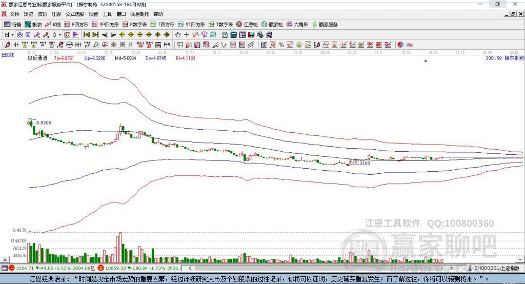This screenshot has width=525, height=284.
Task: Open the 赢家轮 wheel tool
Action: click(x=272, y=25)
